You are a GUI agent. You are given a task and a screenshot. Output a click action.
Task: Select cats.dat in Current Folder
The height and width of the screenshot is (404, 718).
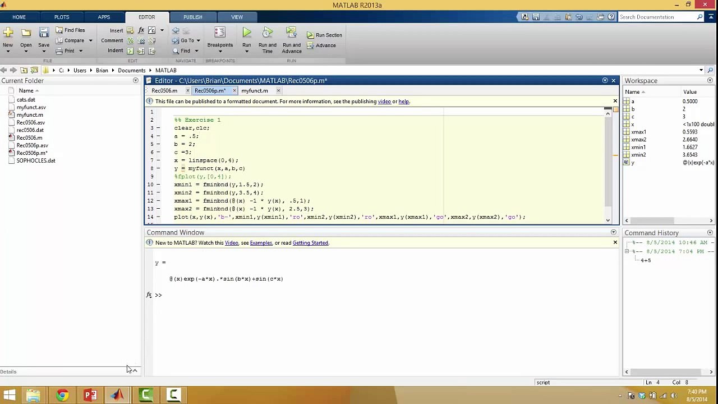click(x=26, y=99)
